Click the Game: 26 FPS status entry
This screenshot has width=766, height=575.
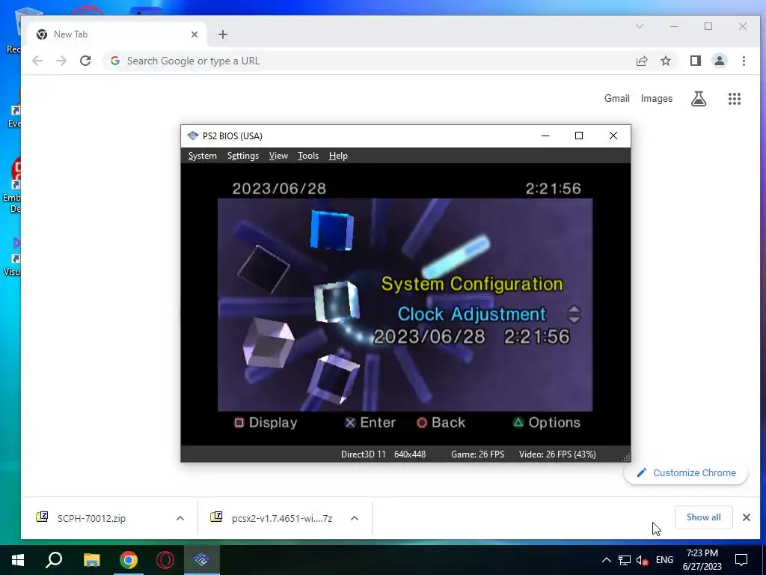477,454
